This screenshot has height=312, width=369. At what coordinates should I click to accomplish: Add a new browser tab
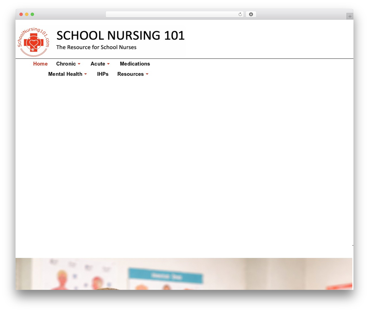(350, 16)
